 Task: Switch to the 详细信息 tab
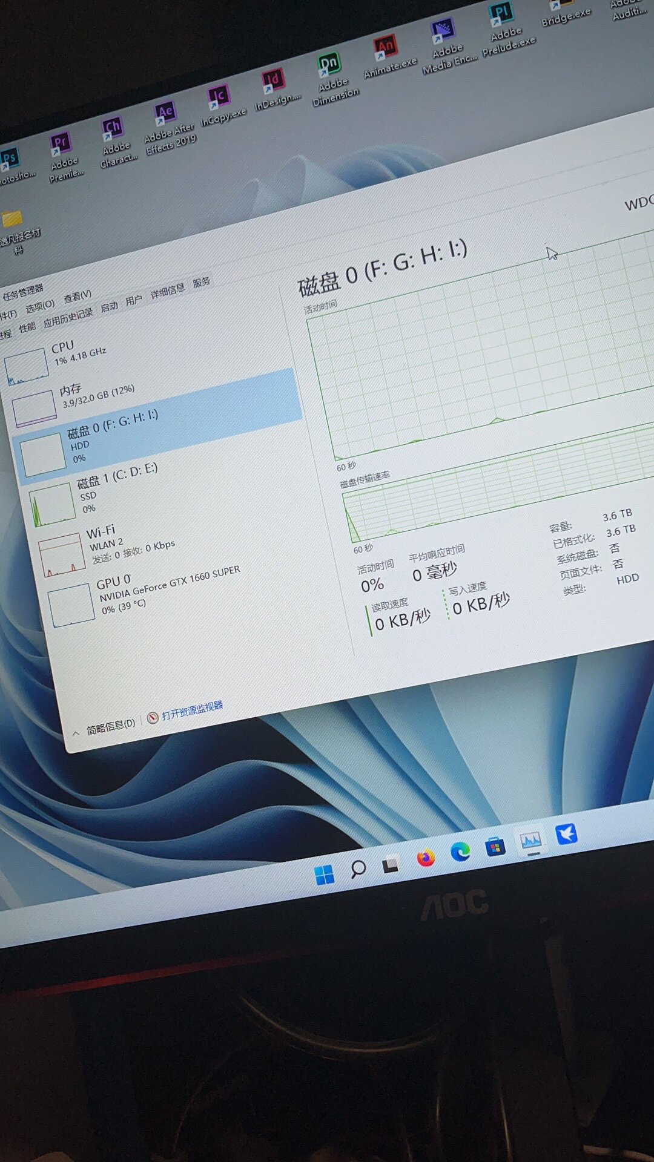click(x=167, y=291)
